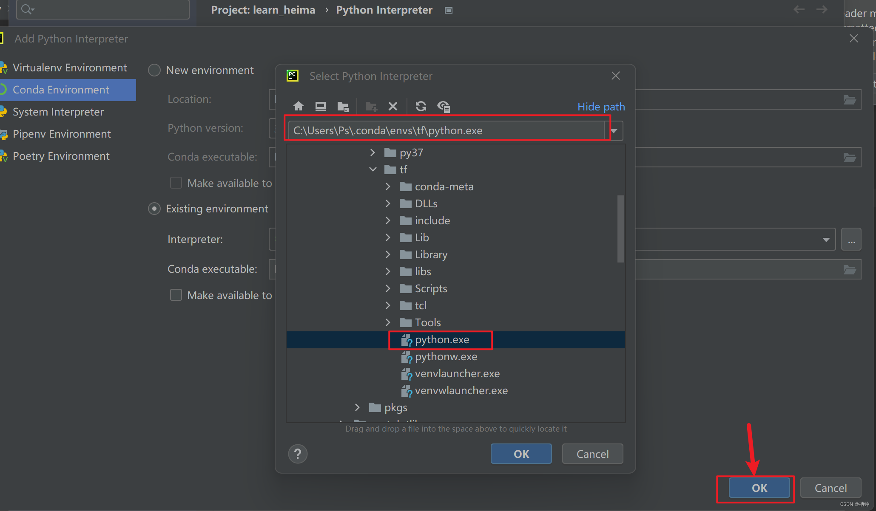Jump to desktop directory icon

coord(321,106)
